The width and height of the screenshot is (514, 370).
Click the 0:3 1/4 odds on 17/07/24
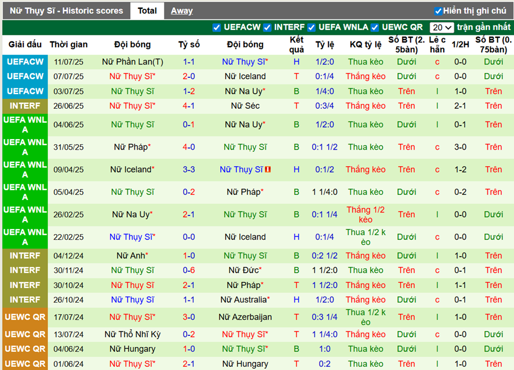[325, 317]
